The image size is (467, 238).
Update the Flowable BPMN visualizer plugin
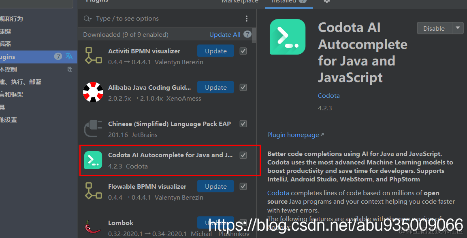(215, 186)
